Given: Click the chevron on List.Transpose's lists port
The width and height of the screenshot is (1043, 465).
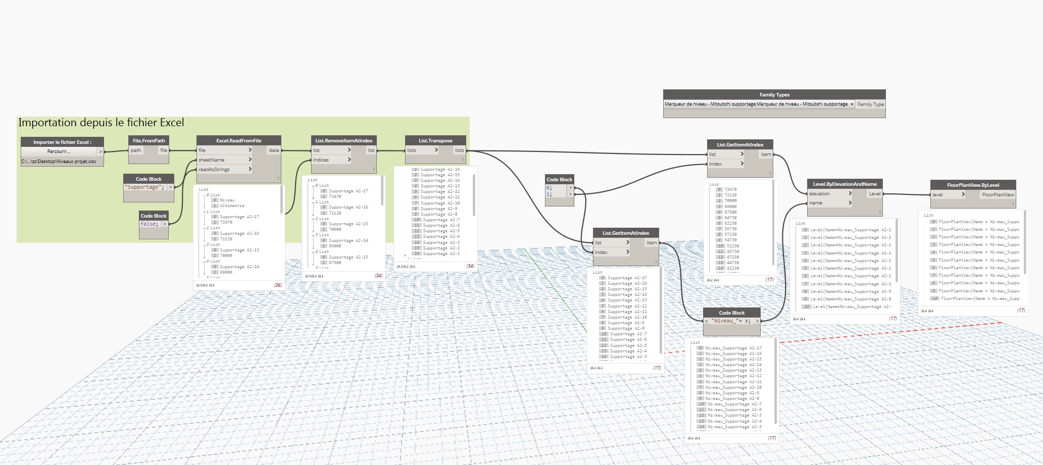Looking at the screenshot, I should click(x=436, y=150).
